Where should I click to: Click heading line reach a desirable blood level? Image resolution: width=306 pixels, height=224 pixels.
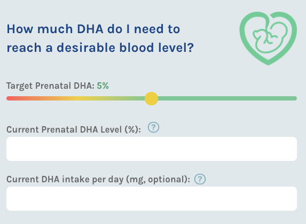click(100, 48)
